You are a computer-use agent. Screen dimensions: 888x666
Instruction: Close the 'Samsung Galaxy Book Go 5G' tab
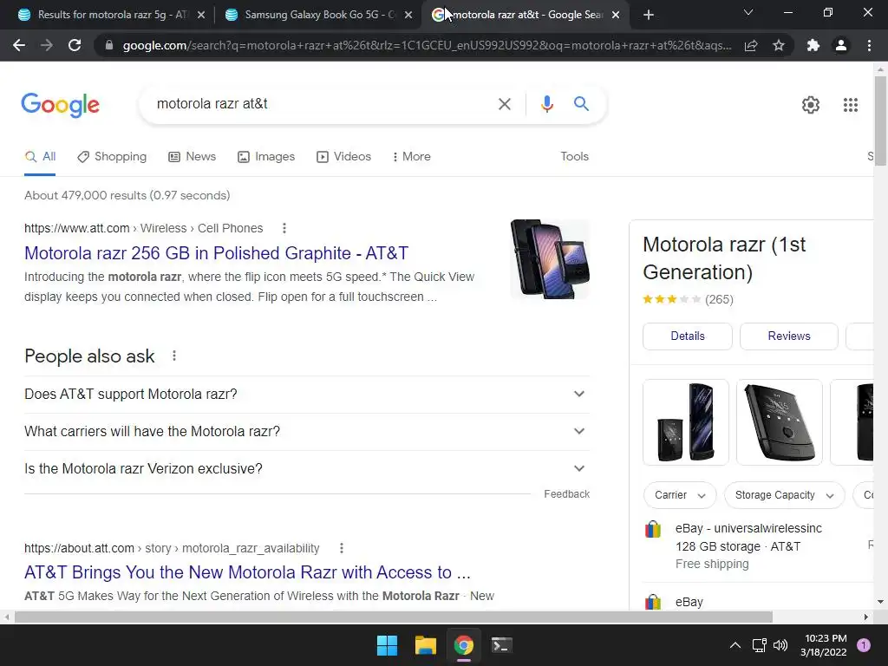click(408, 16)
